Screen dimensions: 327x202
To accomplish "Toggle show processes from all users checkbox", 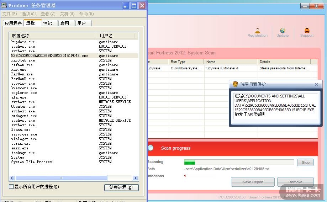I will pos(11,186).
